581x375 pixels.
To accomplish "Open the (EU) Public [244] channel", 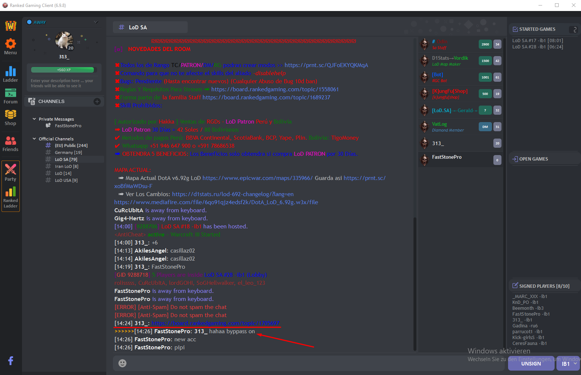I will coord(71,146).
